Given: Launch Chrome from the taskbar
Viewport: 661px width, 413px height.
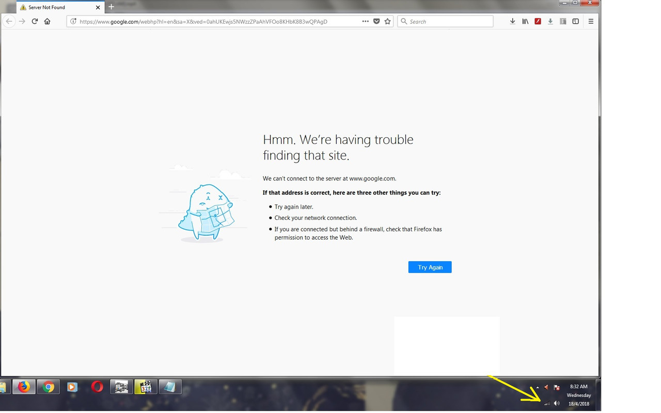Looking at the screenshot, I should (x=49, y=387).
